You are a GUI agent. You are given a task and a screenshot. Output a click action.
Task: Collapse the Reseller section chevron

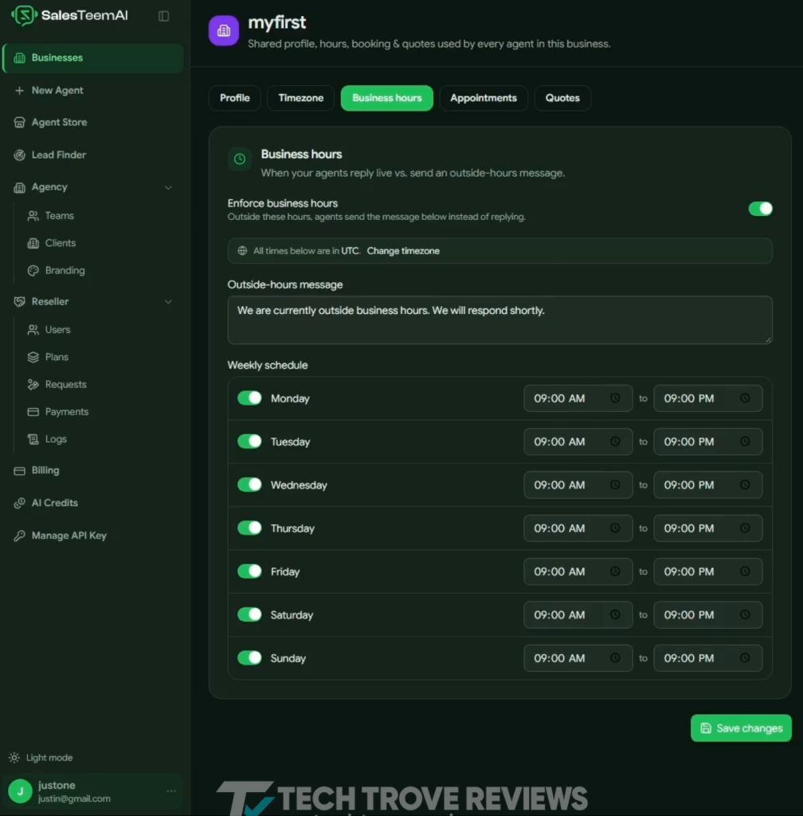point(168,302)
